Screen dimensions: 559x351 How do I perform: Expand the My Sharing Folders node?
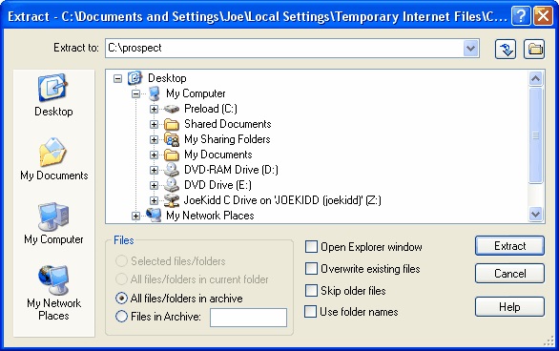point(154,139)
